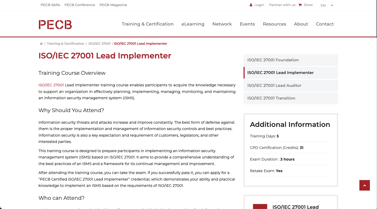377x209 pixels.
Task: Click ISO/IEC 27001 breadcrumb link
Action: tap(99, 44)
